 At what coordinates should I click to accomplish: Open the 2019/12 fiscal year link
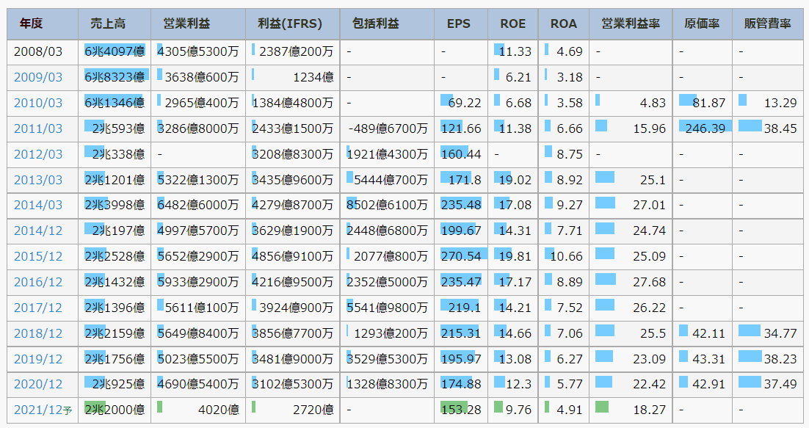(x=37, y=359)
